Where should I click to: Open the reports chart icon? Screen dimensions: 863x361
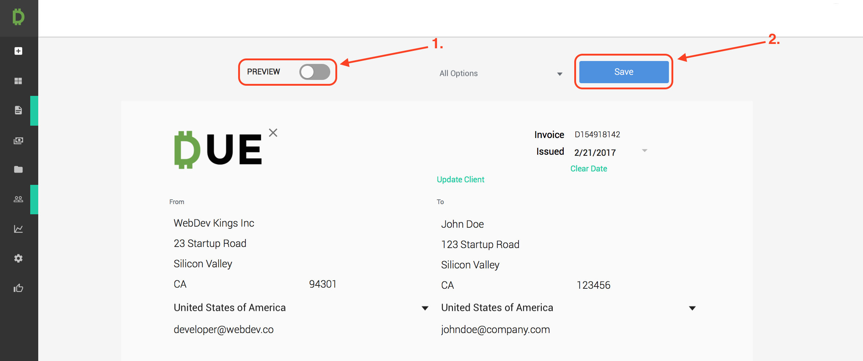(18, 229)
